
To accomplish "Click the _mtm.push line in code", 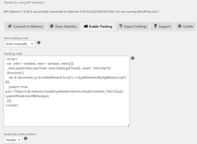I will (59, 68).
